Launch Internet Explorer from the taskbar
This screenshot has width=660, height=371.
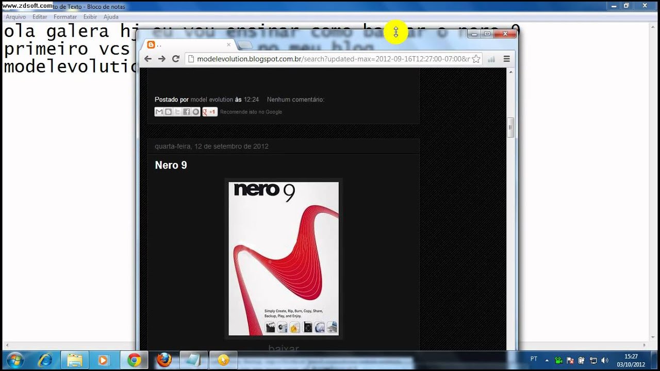45,360
